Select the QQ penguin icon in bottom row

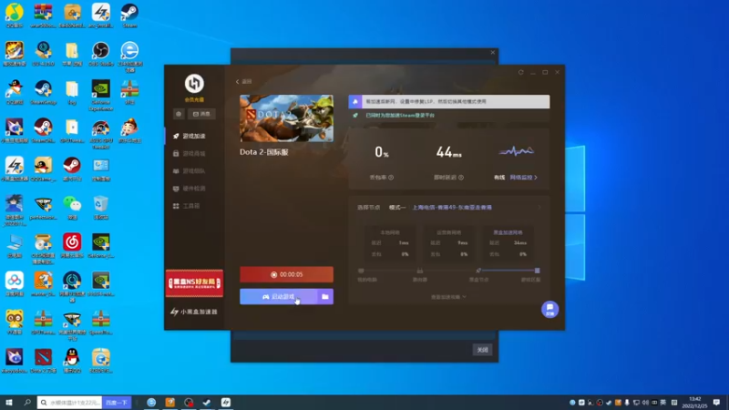coord(72,361)
